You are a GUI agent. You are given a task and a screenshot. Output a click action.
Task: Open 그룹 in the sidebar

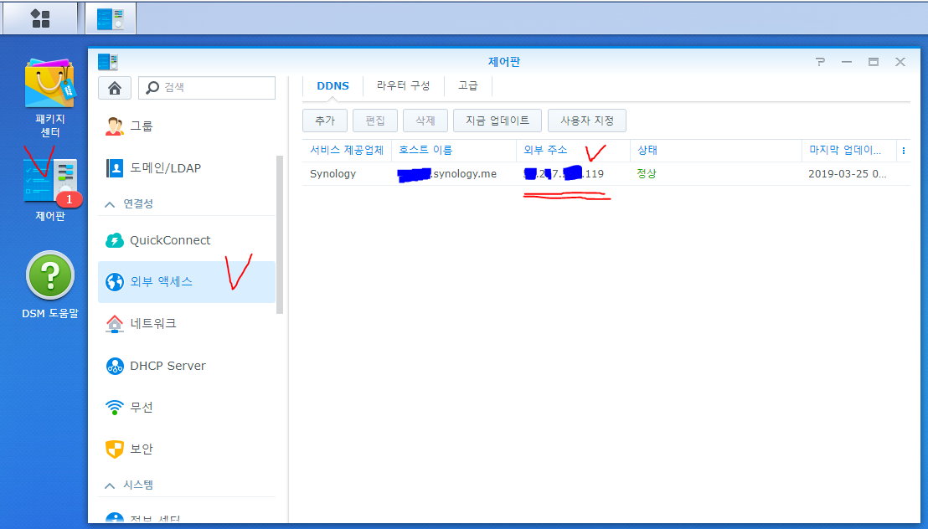[x=187, y=126]
